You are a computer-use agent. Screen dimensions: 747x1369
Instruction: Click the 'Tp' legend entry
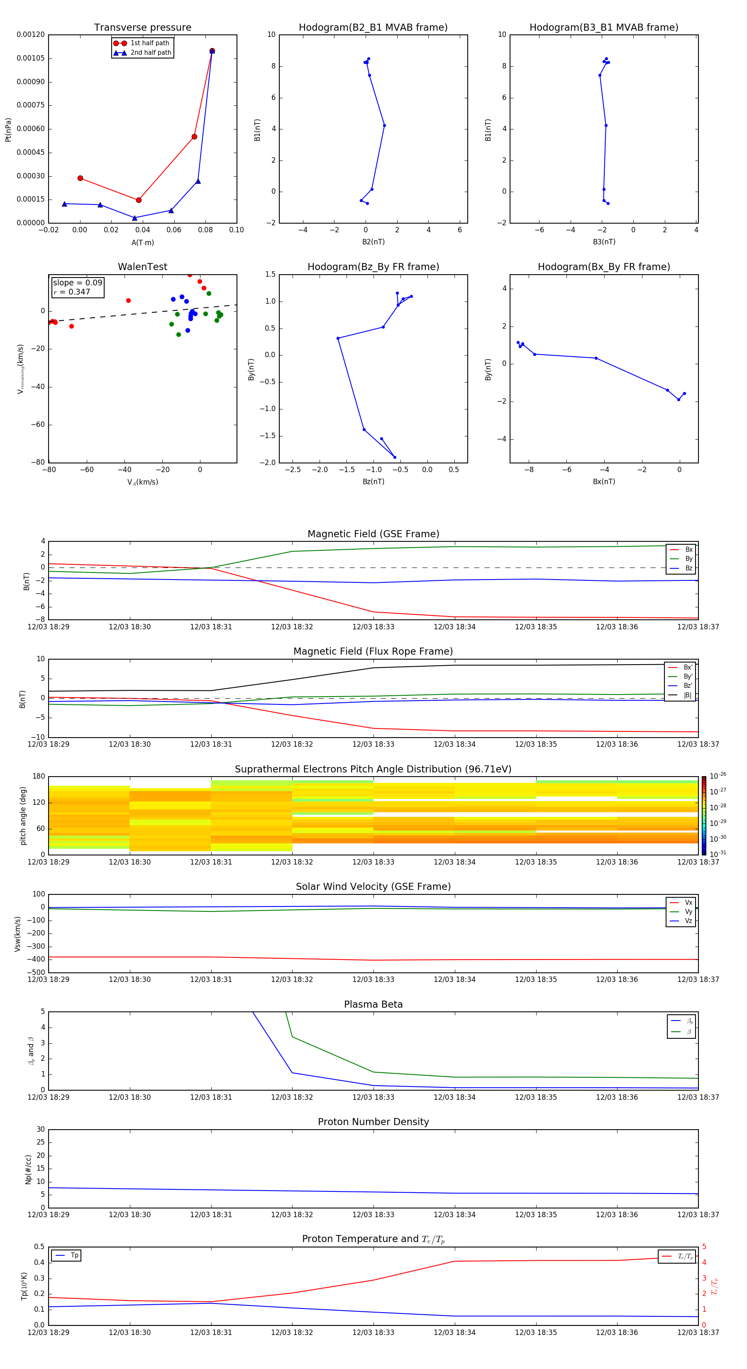coord(66,1256)
